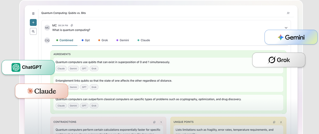Toggle the sidebar collapse icon
Screen dimensions: 319x134
pos(33,13)
